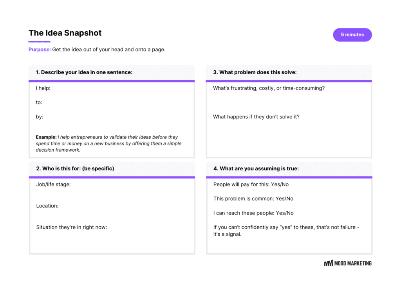Click the Location field label
Viewport: 401px width, 283px height.
point(47,206)
